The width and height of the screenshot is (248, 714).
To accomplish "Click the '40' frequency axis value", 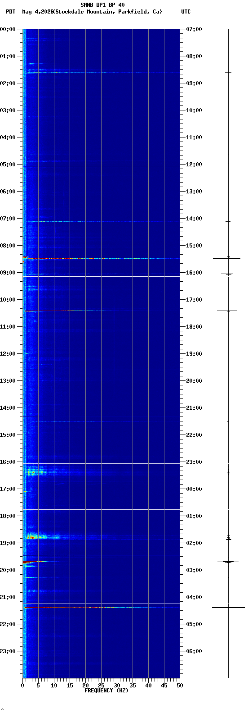I will (148, 686).
